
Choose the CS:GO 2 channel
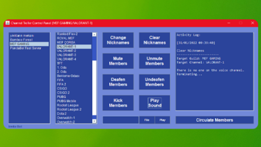click(x=74, y=93)
